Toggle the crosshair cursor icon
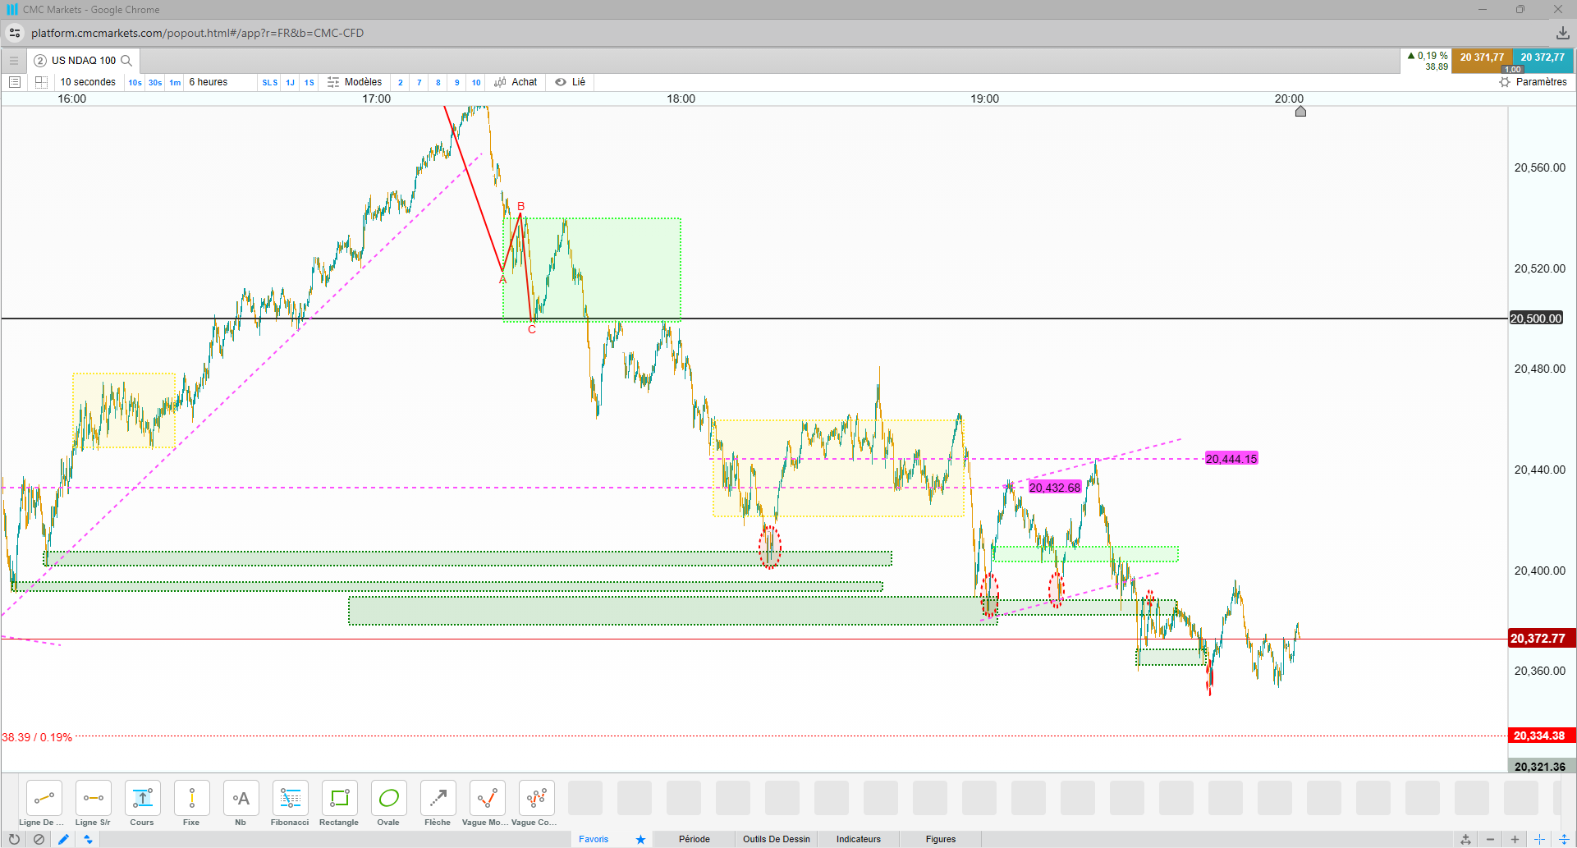The width and height of the screenshot is (1577, 848). tap(1539, 839)
